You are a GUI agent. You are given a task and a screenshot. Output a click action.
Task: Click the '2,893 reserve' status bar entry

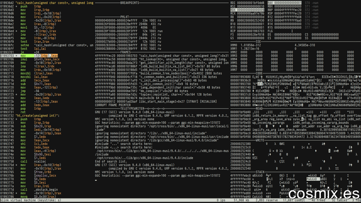[x=267, y=200]
